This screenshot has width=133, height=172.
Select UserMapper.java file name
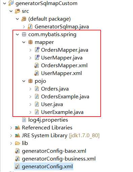[x=62, y=58]
